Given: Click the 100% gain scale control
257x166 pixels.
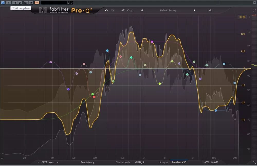Looking at the screenshot, I should click(206, 162).
